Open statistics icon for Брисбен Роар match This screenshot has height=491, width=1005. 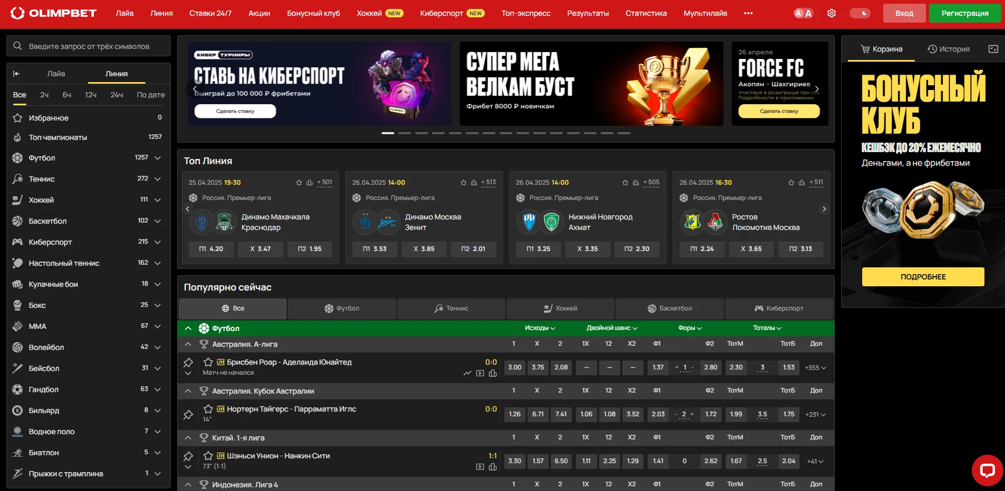click(493, 373)
